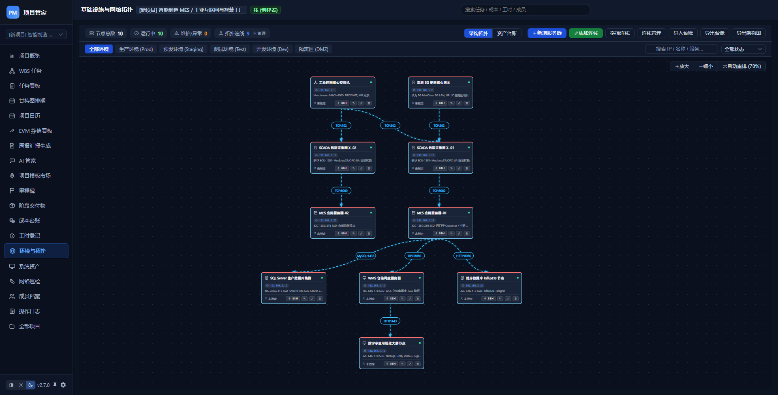This screenshot has height=395, width=778.
Task: Click trash icon on 时序数据库 InfluxDB 节点
Action: (515, 299)
